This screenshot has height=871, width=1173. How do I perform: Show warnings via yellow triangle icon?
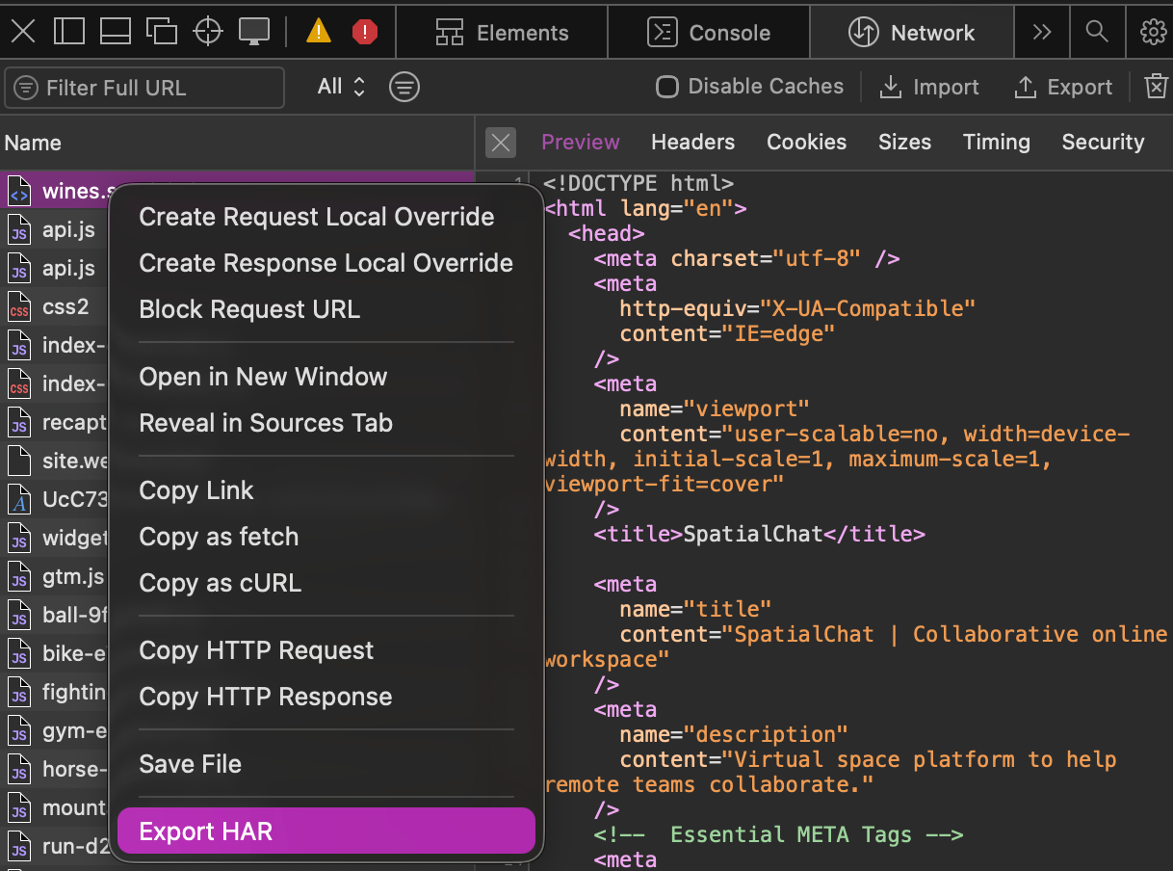(x=319, y=32)
